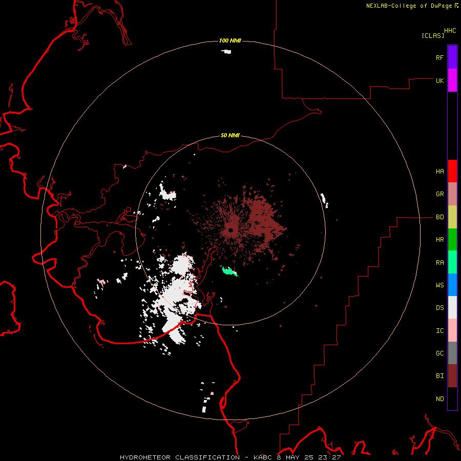Click the IC legend label

pos(439,331)
